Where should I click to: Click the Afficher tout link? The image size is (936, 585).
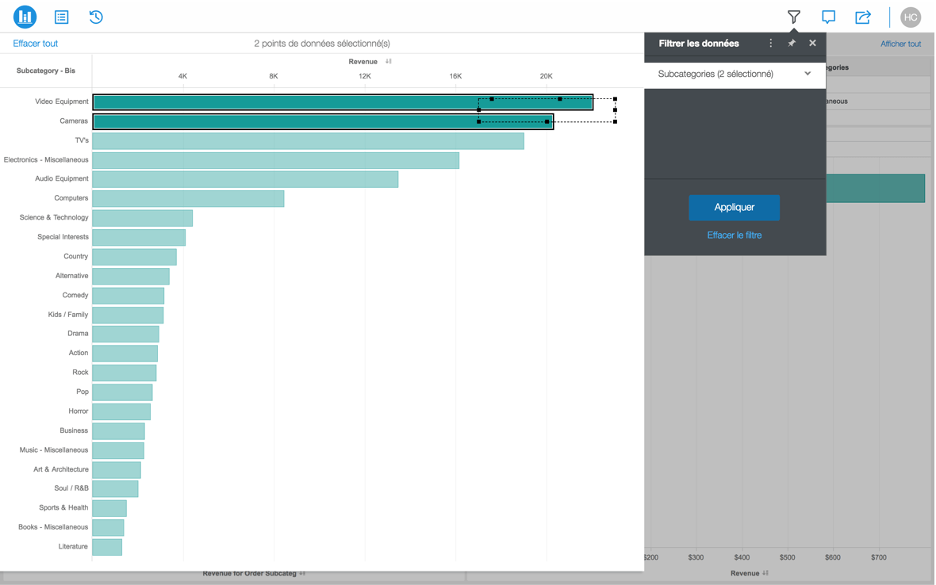[x=901, y=44]
